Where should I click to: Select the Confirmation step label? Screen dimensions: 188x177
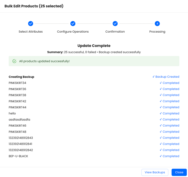pos(115,32)
